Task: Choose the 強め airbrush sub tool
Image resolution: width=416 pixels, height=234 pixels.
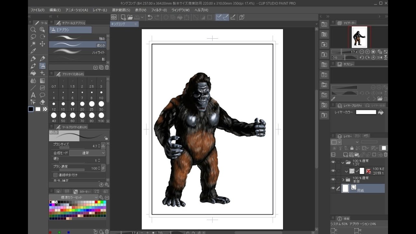Action: pos(77,38)
